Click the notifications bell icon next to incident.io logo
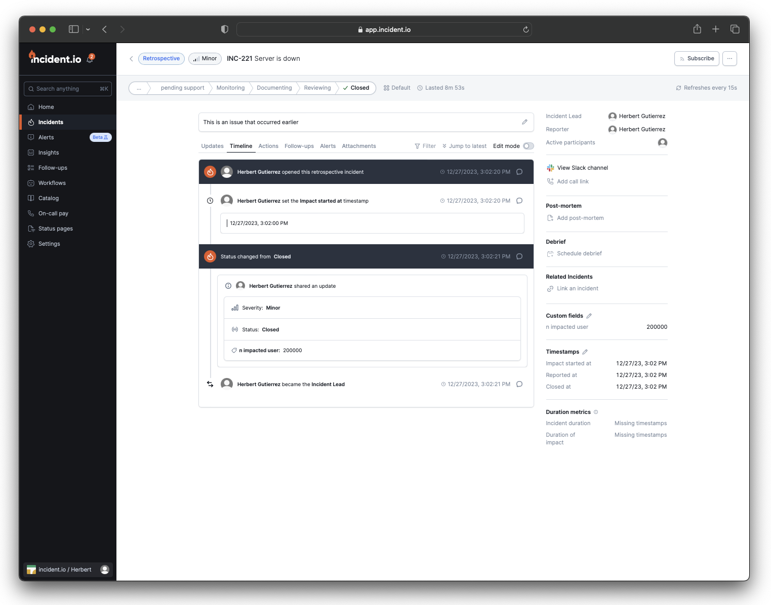The height and width of the screenshot is (605, 771). (90, 59)
